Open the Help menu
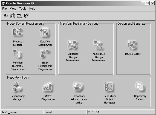Viewport: 156px width, 115px height. tap(32, 9)
